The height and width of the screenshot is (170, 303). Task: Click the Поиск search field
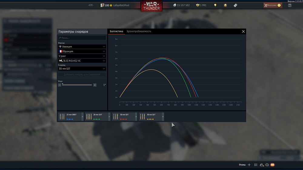point(82,38)
